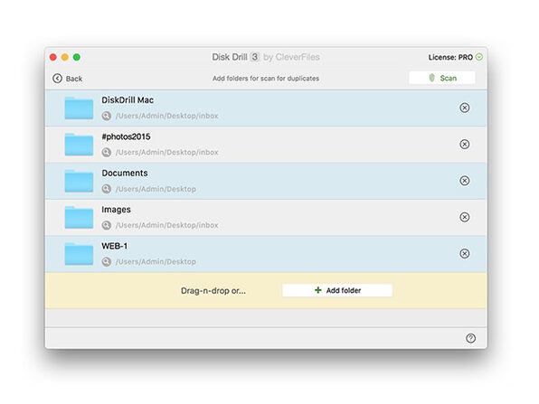
Task: Click the #photos2015 path text
Action: [x=167, y=152]
